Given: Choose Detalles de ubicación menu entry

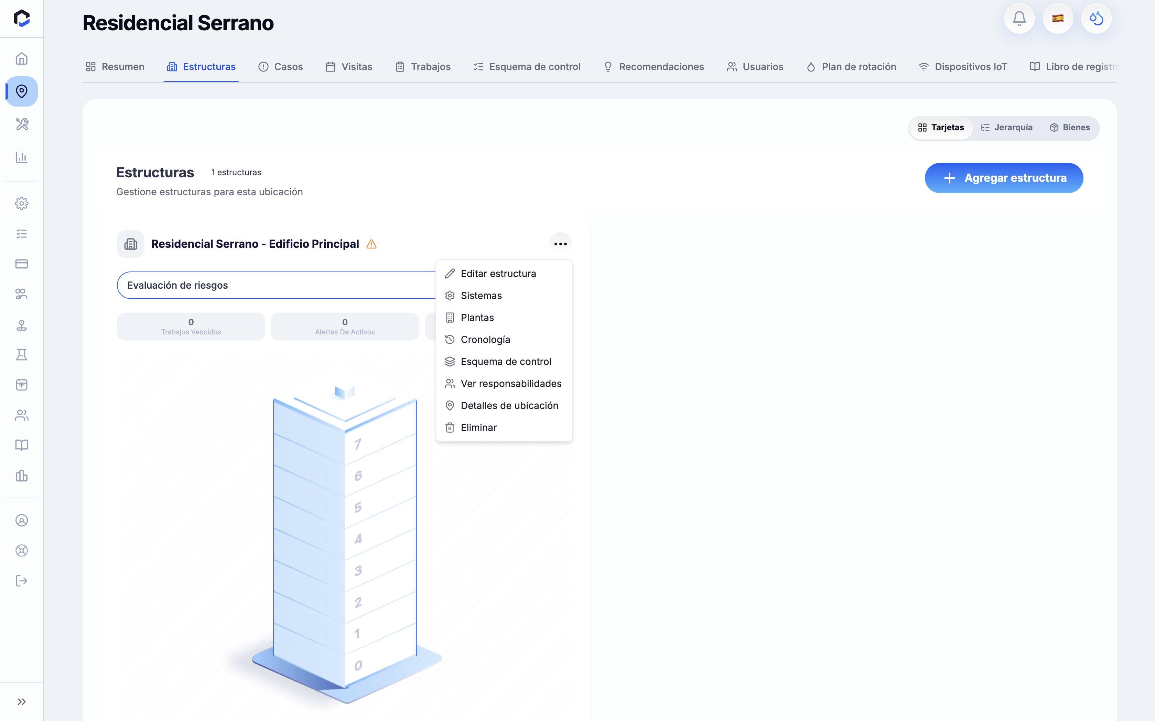Looking at the screenshot, I should [x=504, y=405].
